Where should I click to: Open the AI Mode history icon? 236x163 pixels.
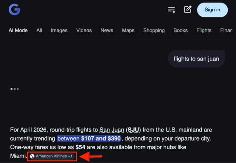[172, 10]
